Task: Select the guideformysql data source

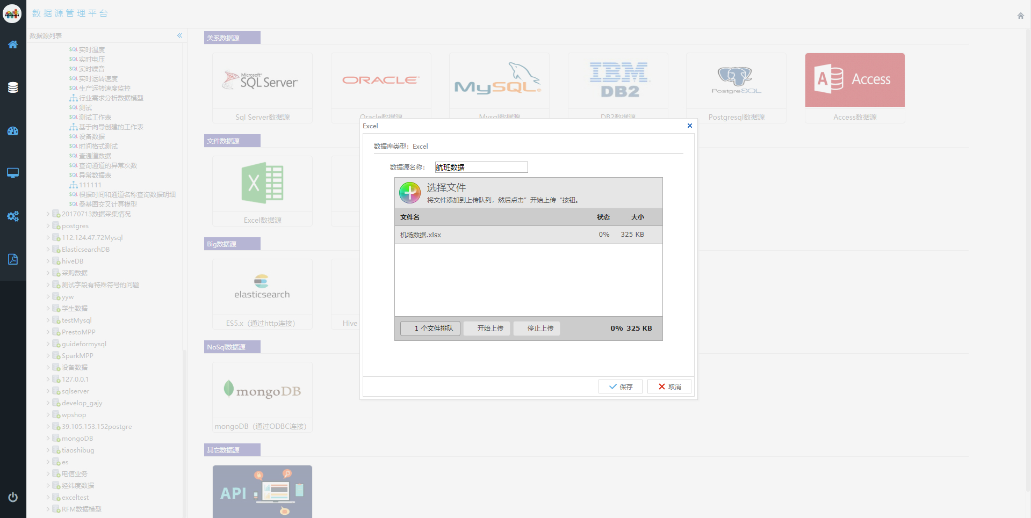Action: pyautogui.click(x=84, y=344)
